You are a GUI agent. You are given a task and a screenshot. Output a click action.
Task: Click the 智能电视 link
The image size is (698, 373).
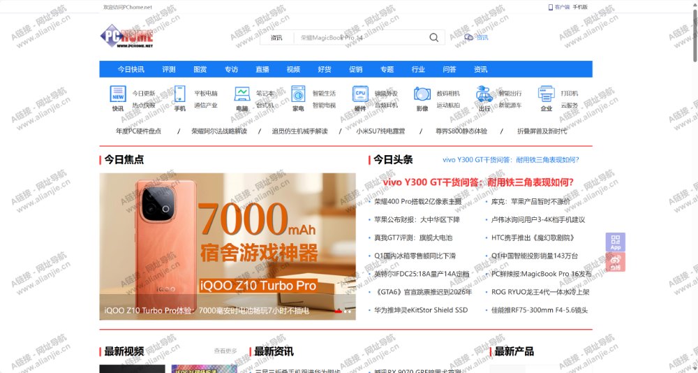point(324,105)
